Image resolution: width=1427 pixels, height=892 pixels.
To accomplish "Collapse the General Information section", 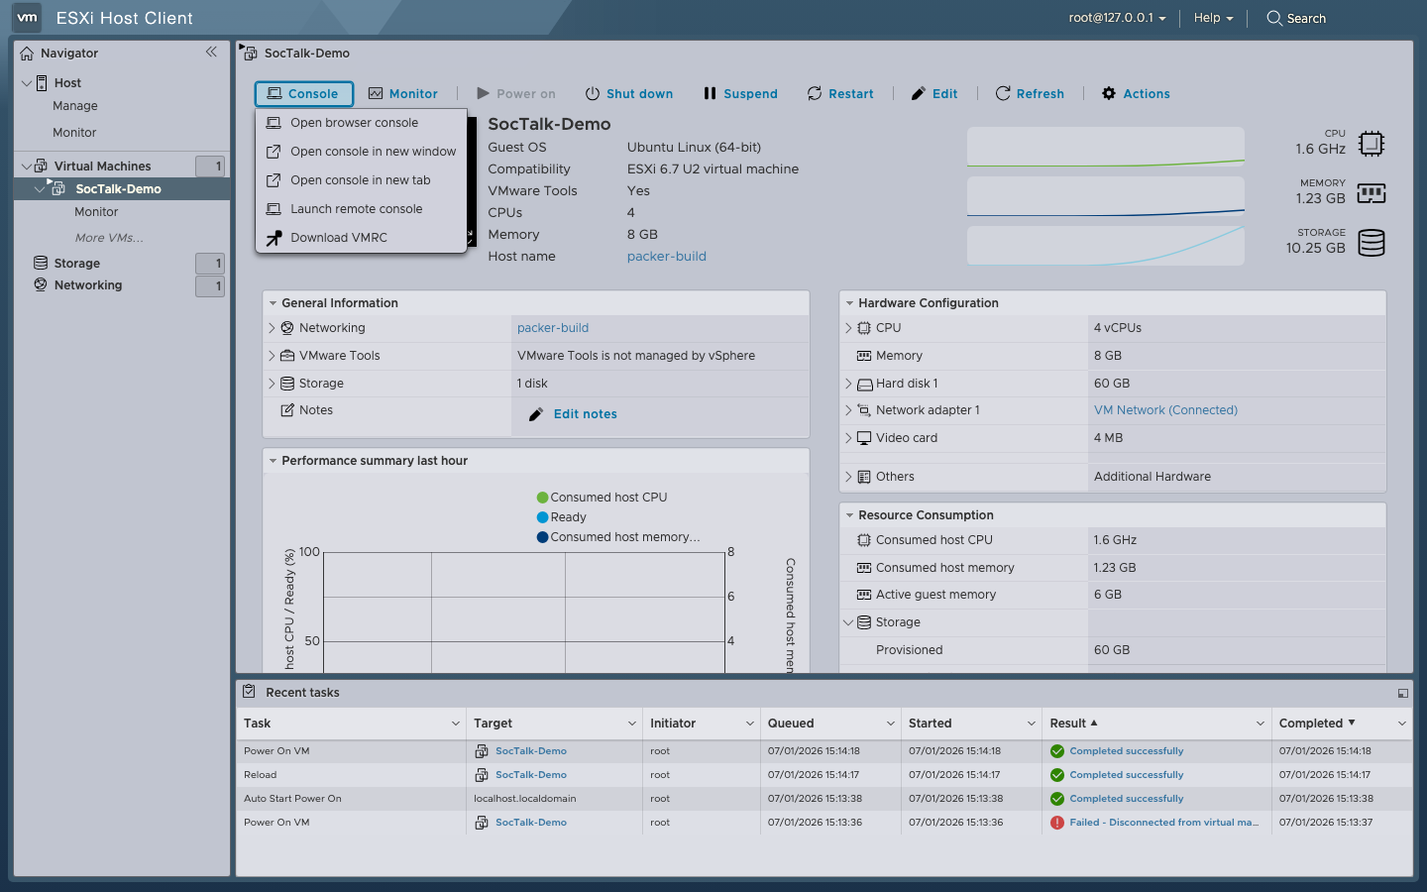I will pos(273,303).
